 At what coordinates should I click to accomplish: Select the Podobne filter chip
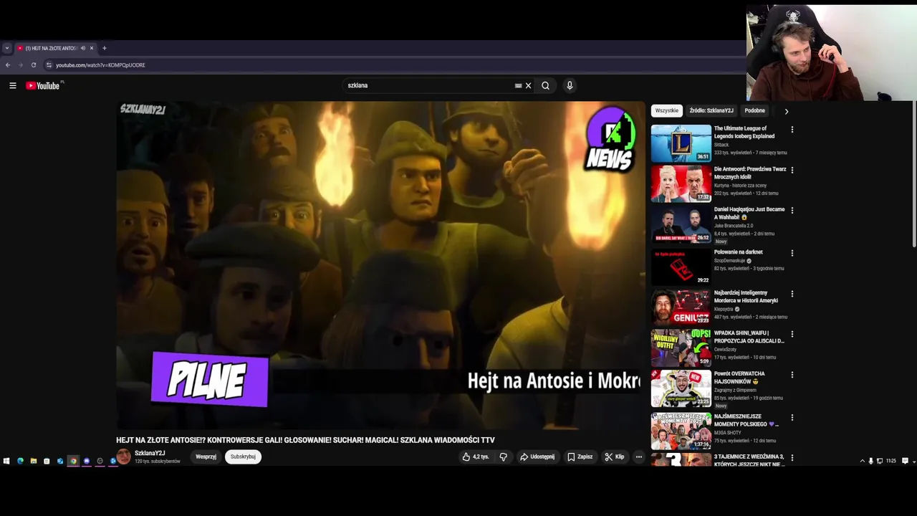coord(754,110)
